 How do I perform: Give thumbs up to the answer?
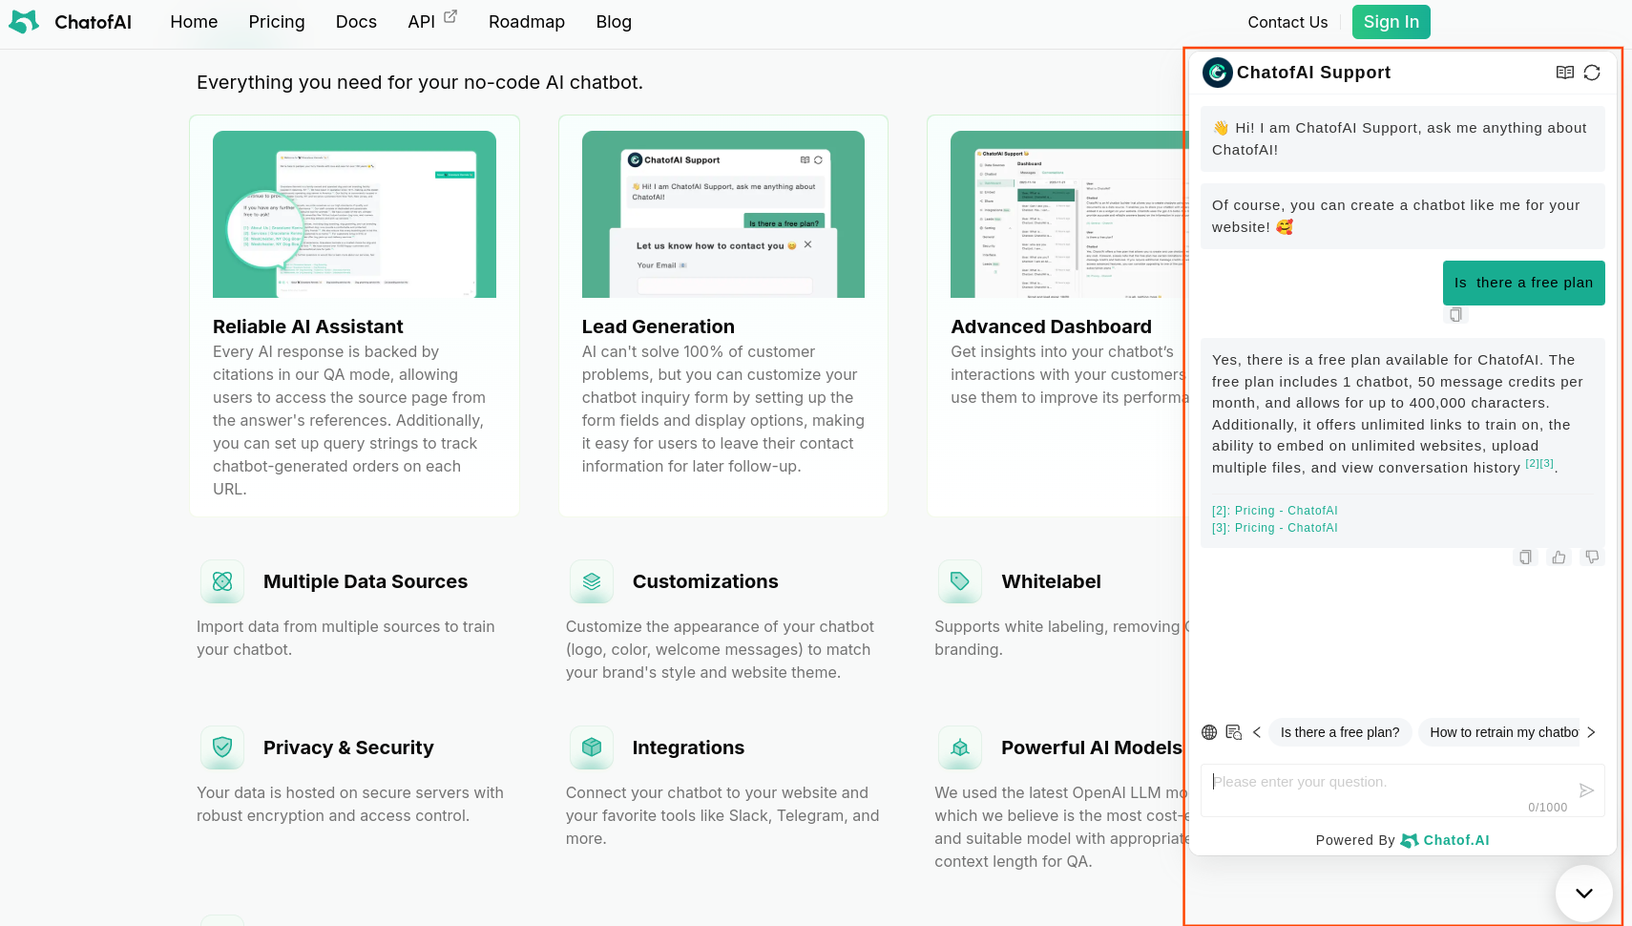coord(1559,558)
